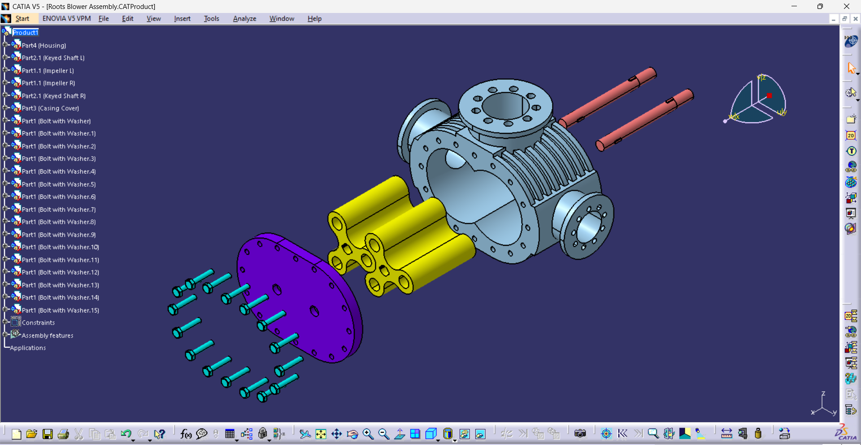Screen dimensions: 861x445
Task: Click the Zoom In magnifier
Action: (368, 434)
